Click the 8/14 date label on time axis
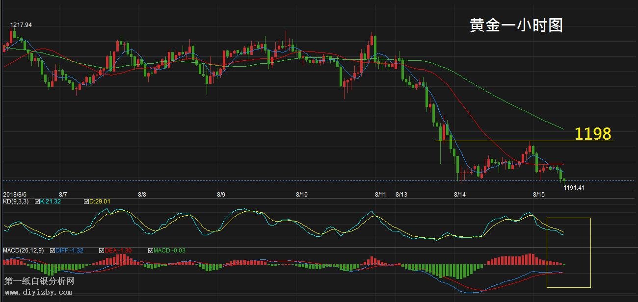 pos(459,195)
